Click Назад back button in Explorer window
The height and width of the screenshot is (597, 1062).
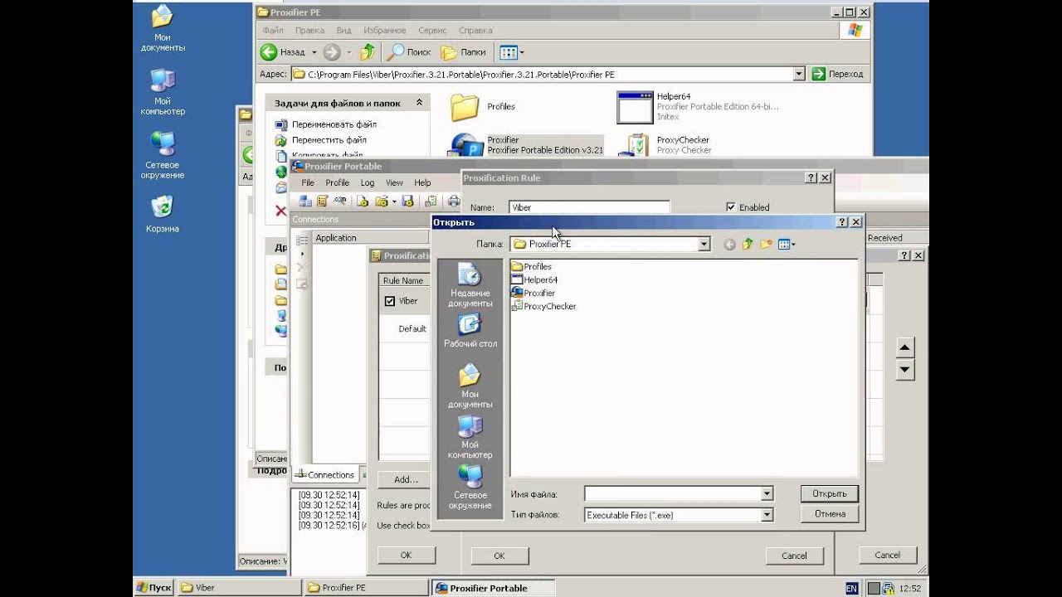(x=284, y=52)
